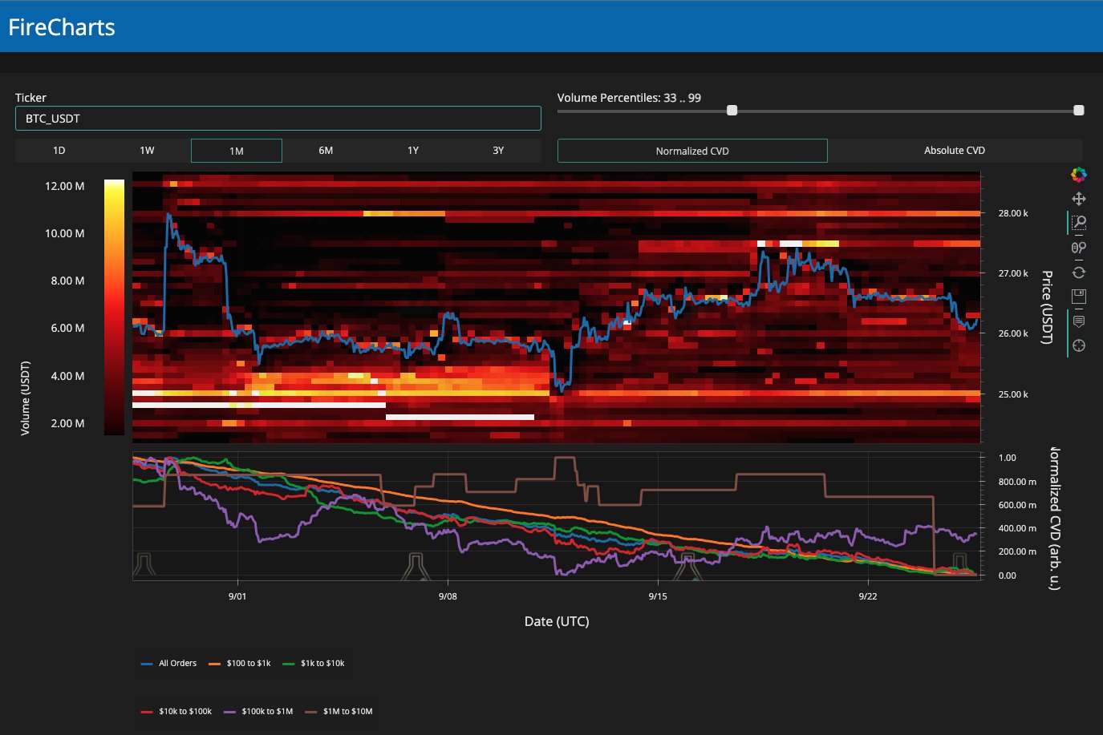Screen dimensions: 1103x735
Task: Click the left Volume Percentiles slider handle
Action: coord(731,110)
